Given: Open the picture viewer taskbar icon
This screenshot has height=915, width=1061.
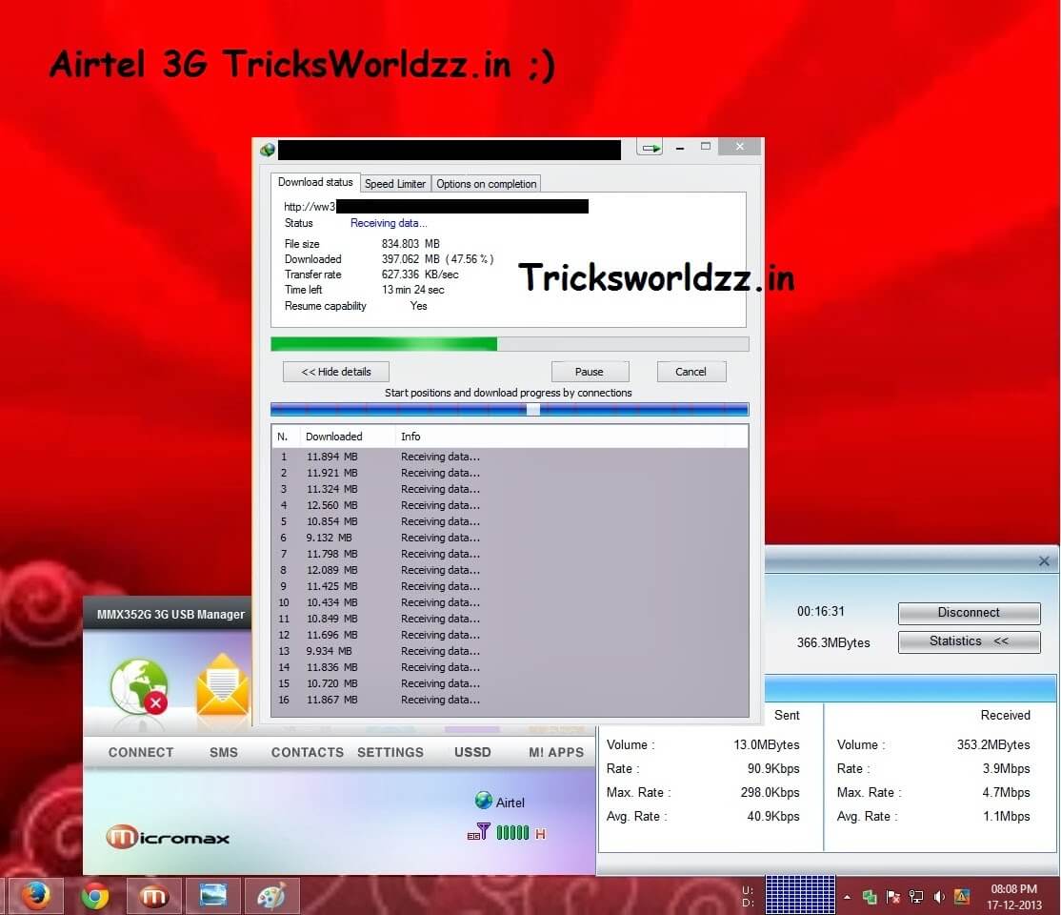Looking at the screenshot, I should point(213,896).
